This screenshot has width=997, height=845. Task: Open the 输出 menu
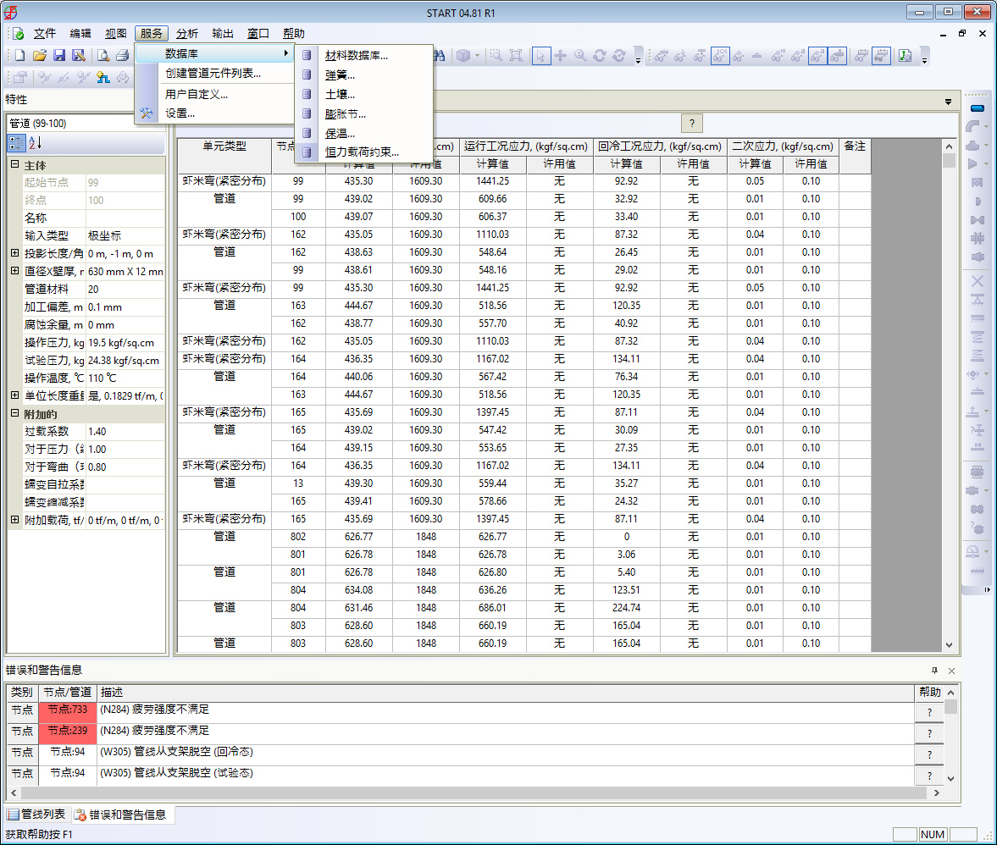(223, 34)
